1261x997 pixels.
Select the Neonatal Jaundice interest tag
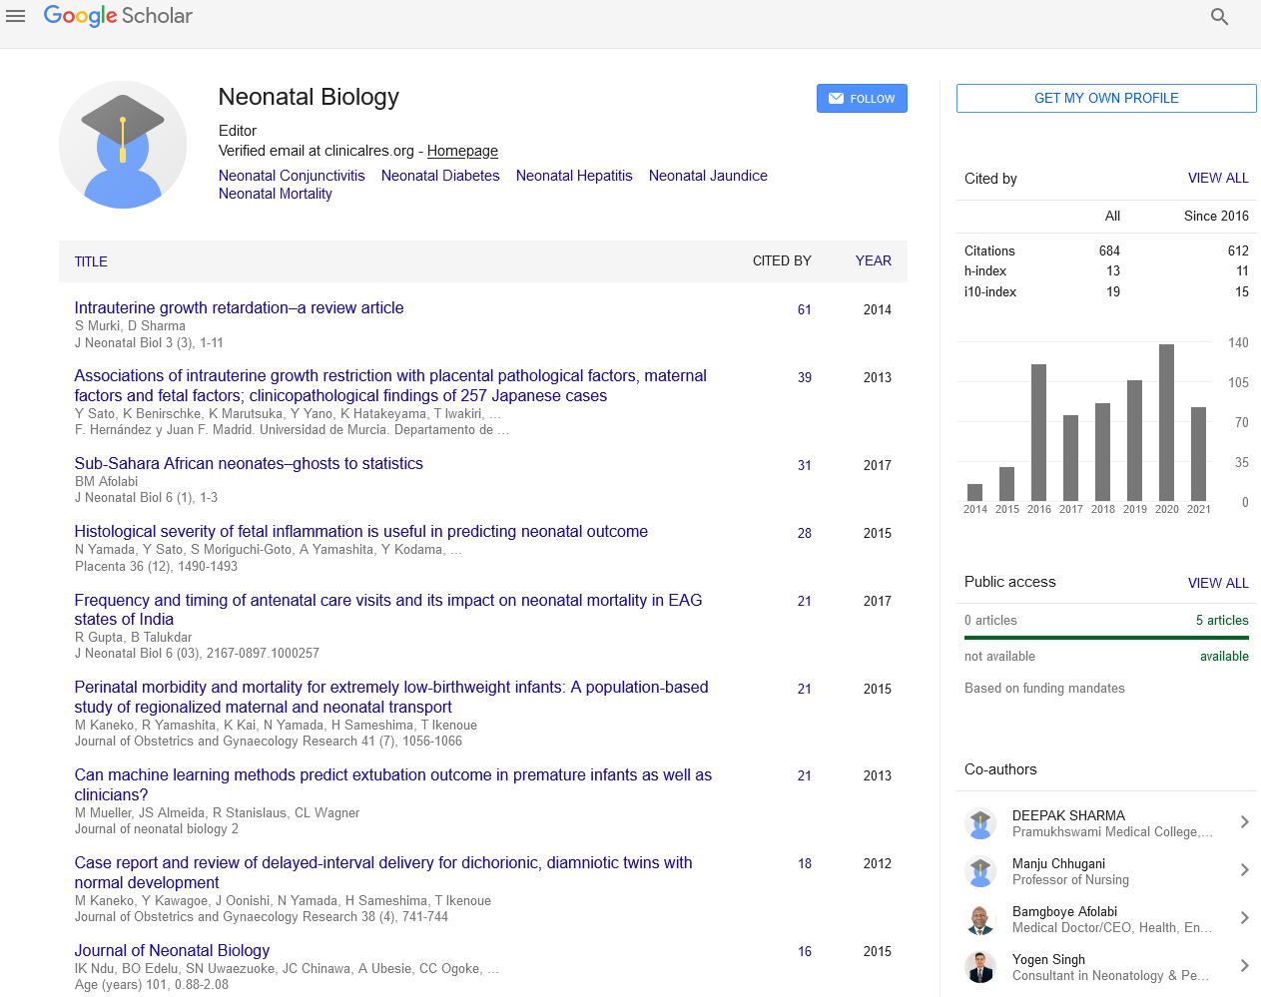point(708,176)
